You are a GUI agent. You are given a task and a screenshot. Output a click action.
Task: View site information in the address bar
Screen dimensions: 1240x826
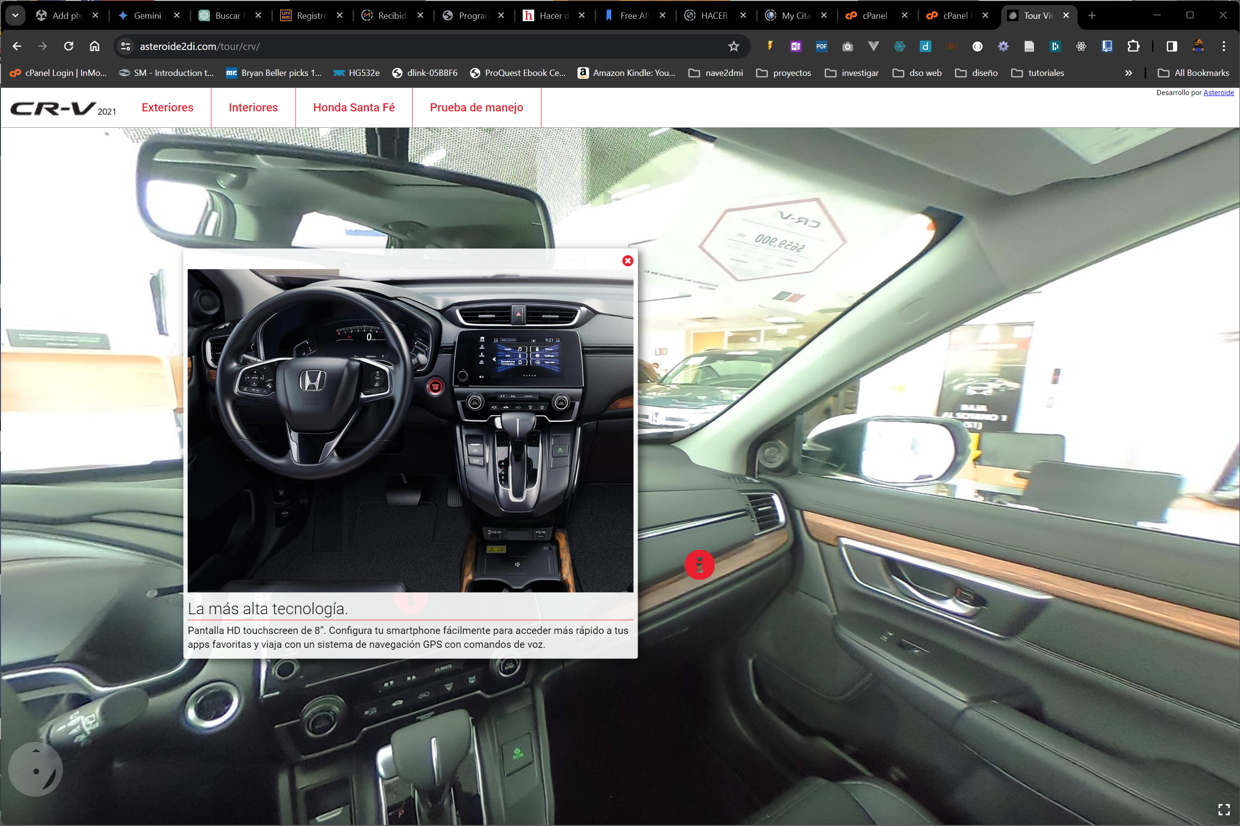125,47
